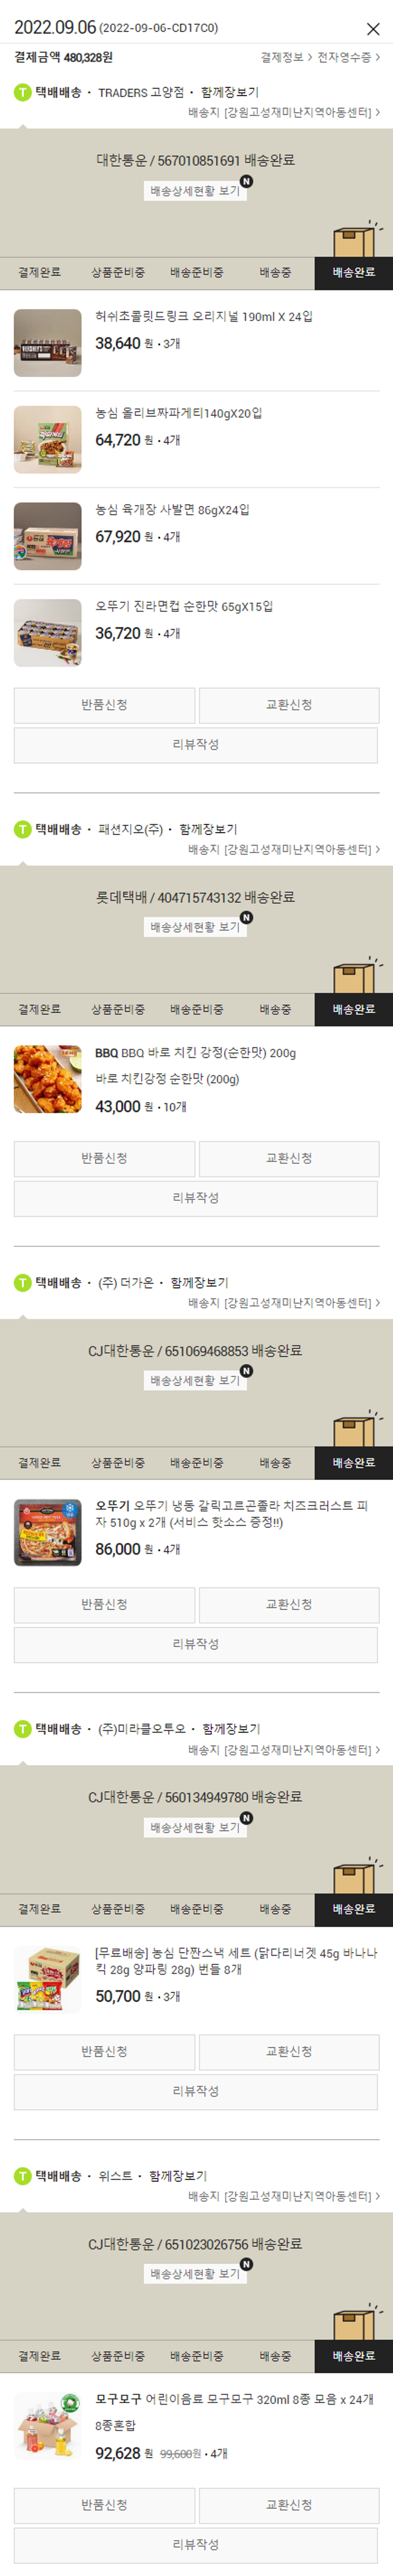Open BBQ 치킨 강정 product image
The image size is (393, 2576).
(x=48, y=1080)
